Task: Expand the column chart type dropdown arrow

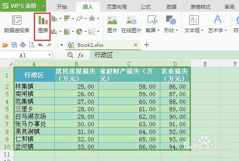Action: 60,18
